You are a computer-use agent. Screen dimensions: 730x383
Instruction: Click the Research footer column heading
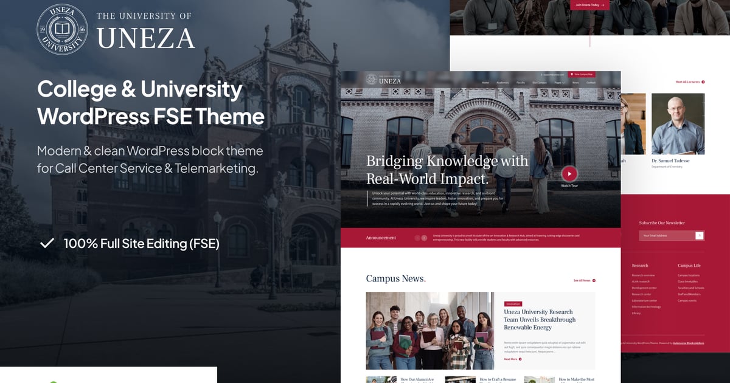pos(640,265)
